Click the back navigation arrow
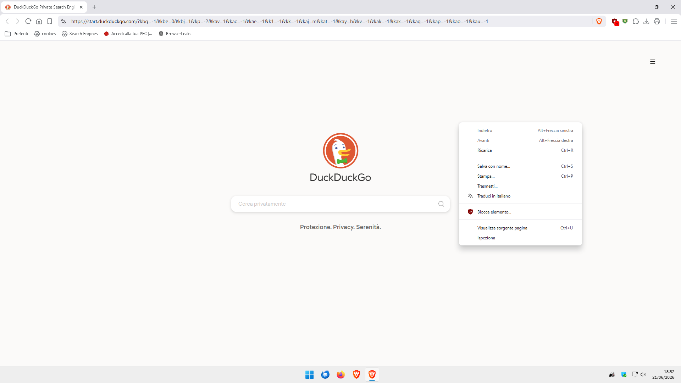Image resolution: width=681 pixels, height=383 pixels. tap(7, 21)
